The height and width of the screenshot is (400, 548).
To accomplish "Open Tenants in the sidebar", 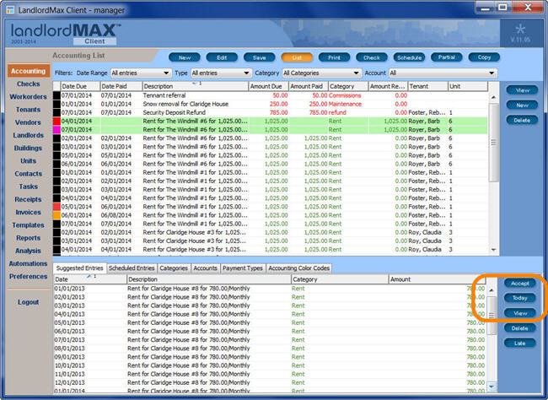I will pyautogui.click(x=29, y=110).
